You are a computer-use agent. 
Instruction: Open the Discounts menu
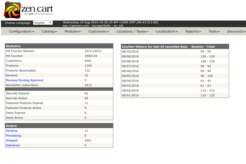[236, 32]
